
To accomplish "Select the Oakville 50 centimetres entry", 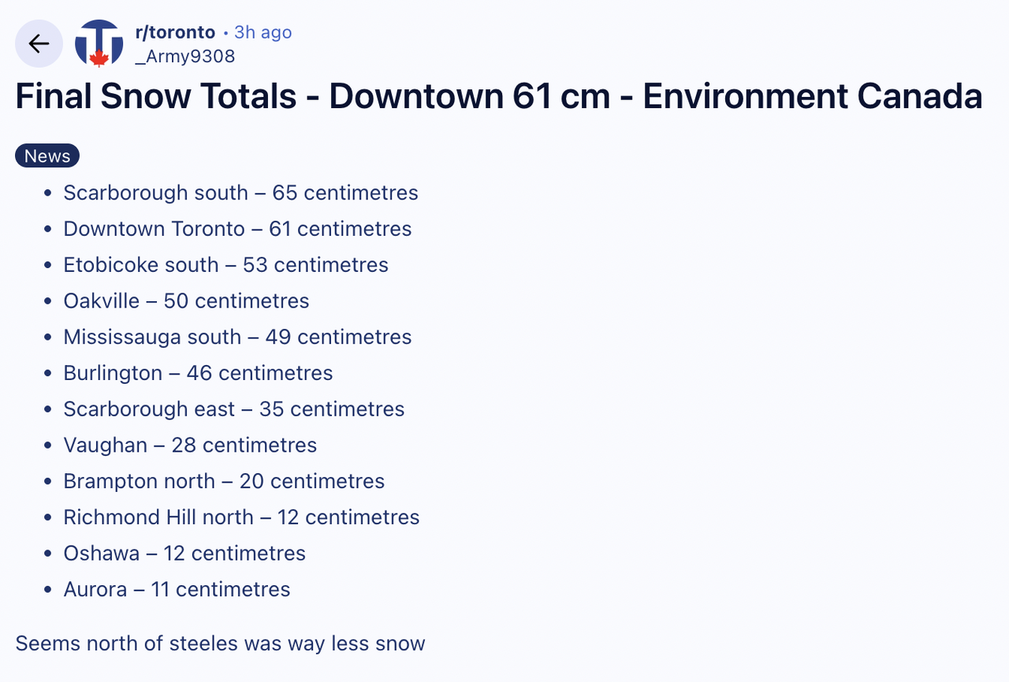I will click(x=186, y=301).
